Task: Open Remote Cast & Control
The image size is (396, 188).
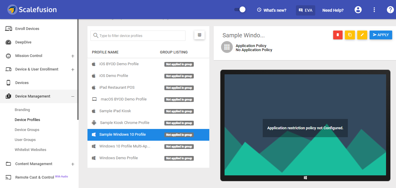Action: (35, 177)
